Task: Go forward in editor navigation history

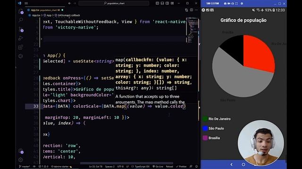Action: tap(75, 3)
